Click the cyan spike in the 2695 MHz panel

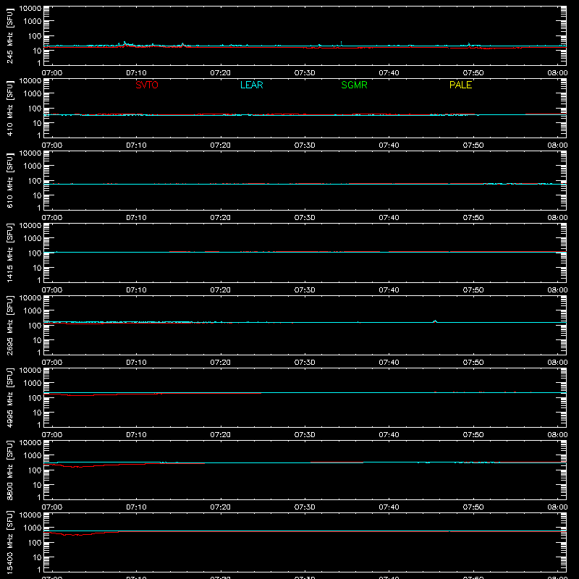pos(435,321)
